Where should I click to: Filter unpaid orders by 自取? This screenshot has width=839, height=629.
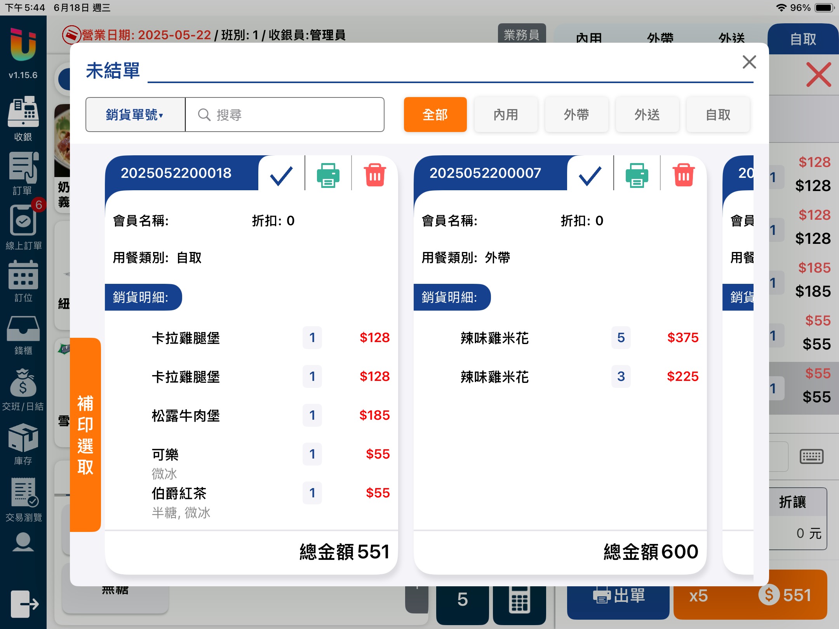pyautogui.click(x=718, y=115)
